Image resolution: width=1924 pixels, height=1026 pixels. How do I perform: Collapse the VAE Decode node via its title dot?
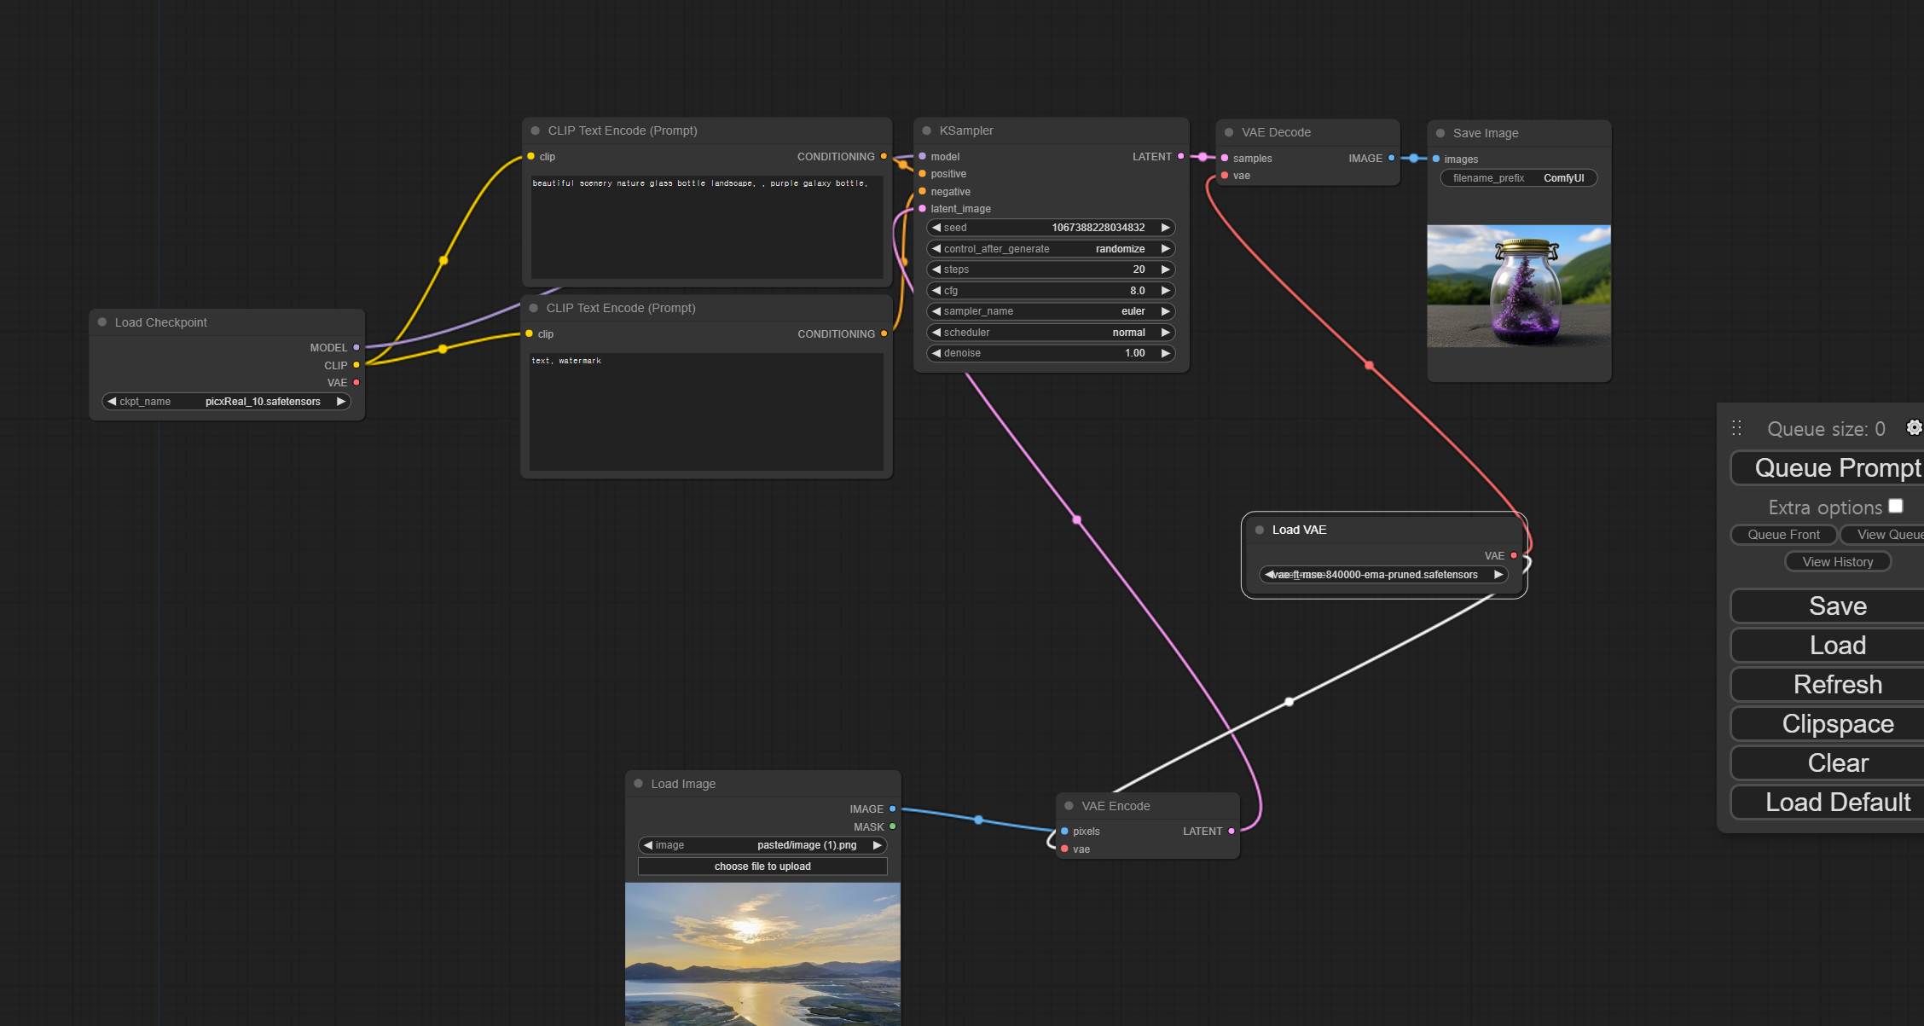1229,132
